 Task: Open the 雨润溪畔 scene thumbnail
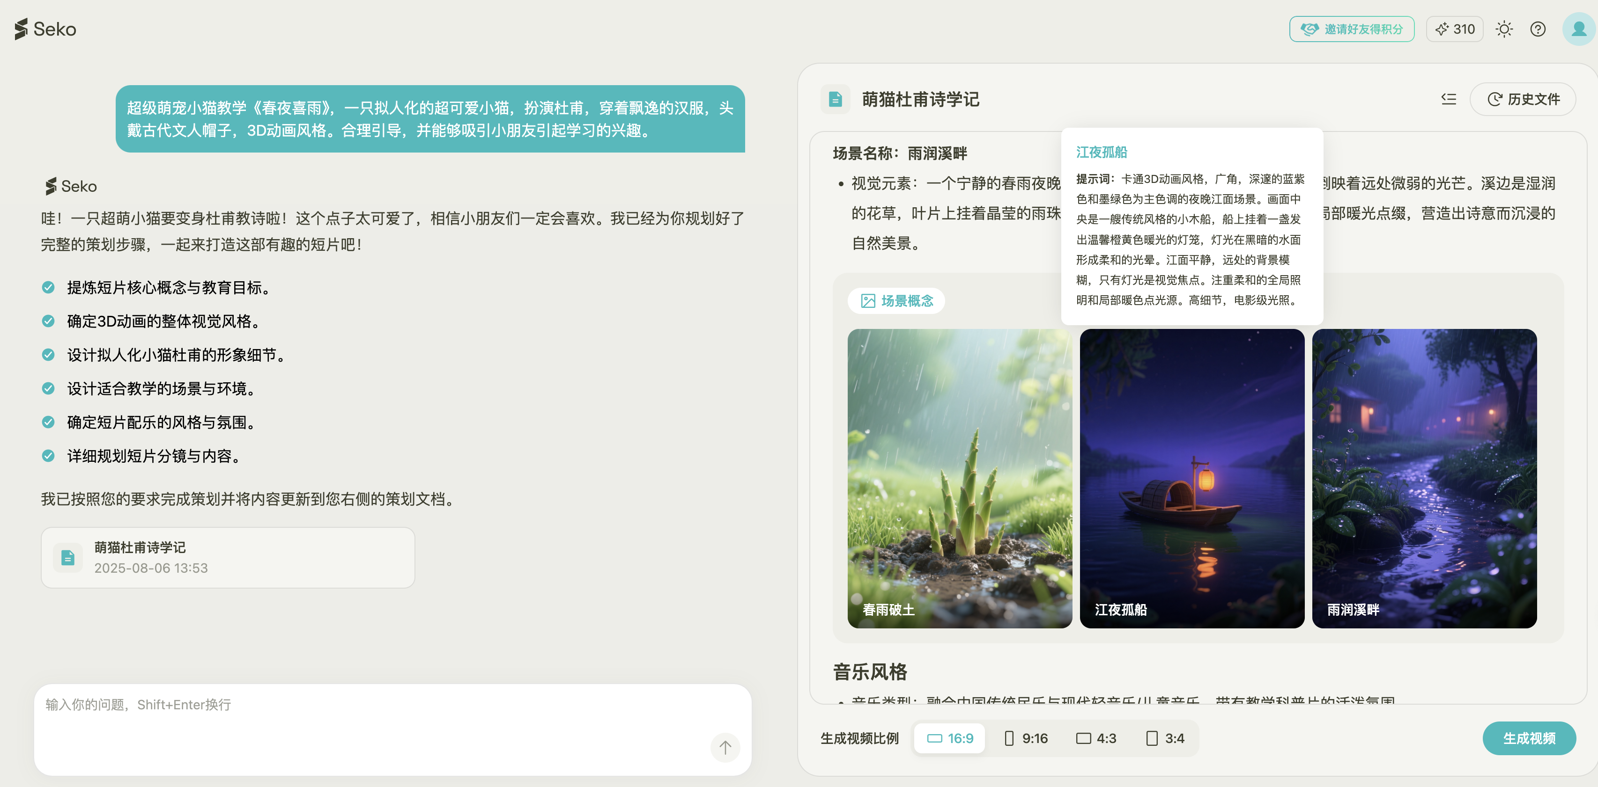pos(1424,478)
